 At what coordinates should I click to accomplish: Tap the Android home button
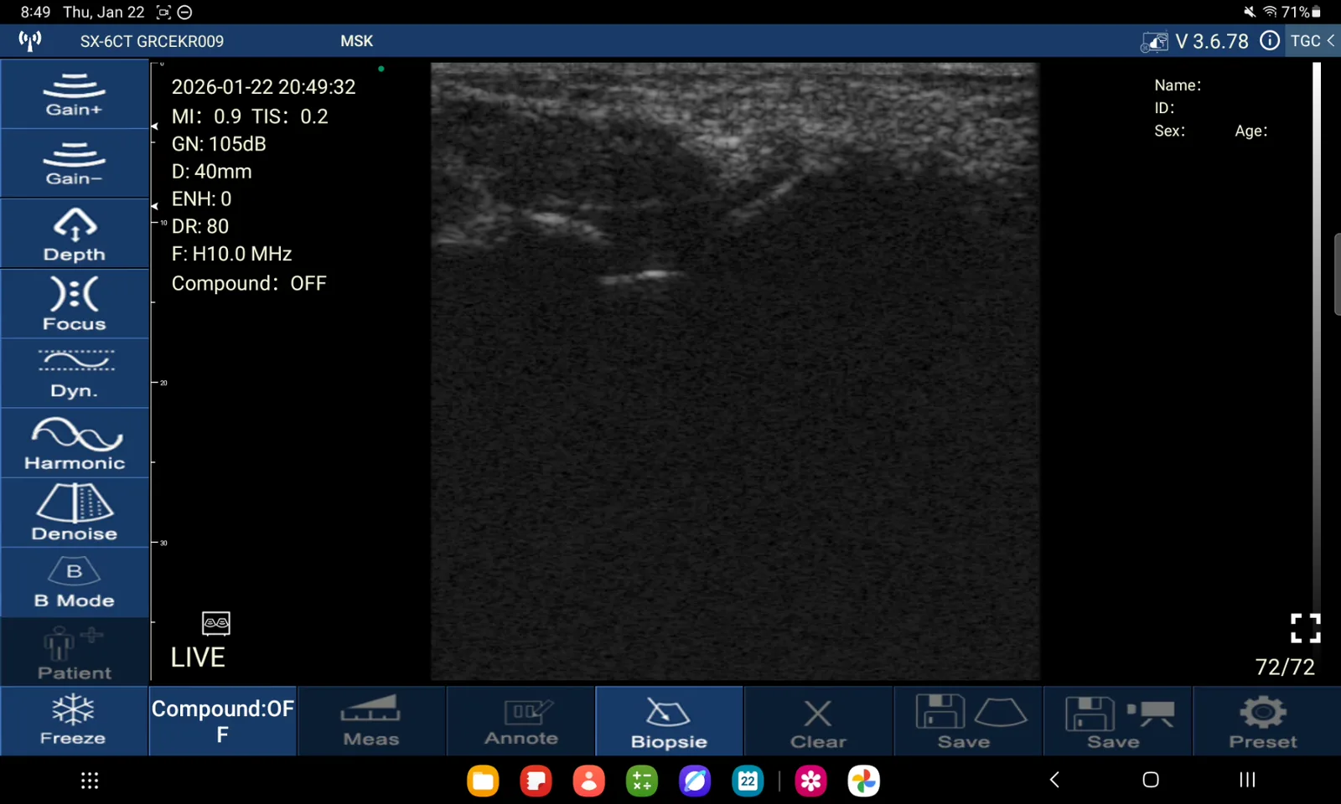tap(1151, 780)
